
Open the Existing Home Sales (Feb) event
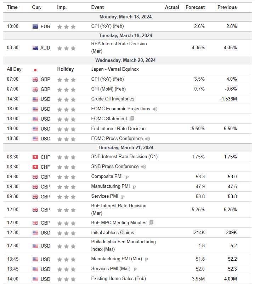pos(118,279)
